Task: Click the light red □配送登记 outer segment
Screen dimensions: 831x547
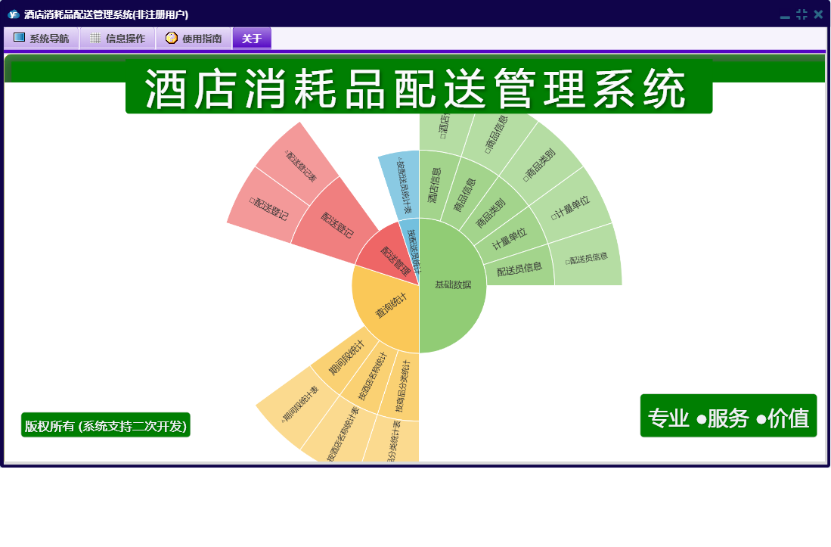Action: [x=269, y=209]
